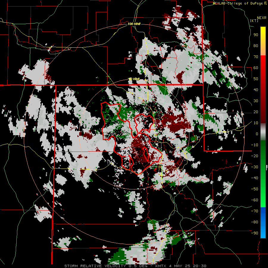Click the "70" value on the velocity scale
The height and width of the screenshot is (268, 268).
(x=256, y=57)
